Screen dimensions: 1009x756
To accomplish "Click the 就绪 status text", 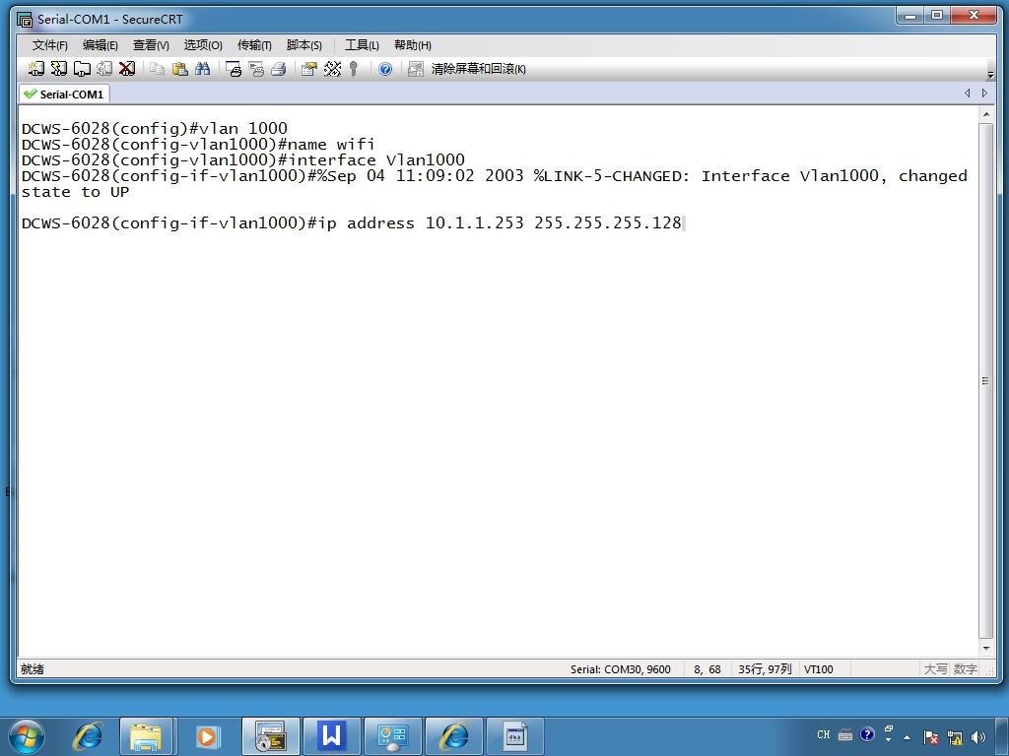I will tap(33, 669).
